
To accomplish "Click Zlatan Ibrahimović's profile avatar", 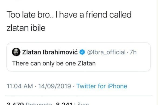I will tap(16, 52).
